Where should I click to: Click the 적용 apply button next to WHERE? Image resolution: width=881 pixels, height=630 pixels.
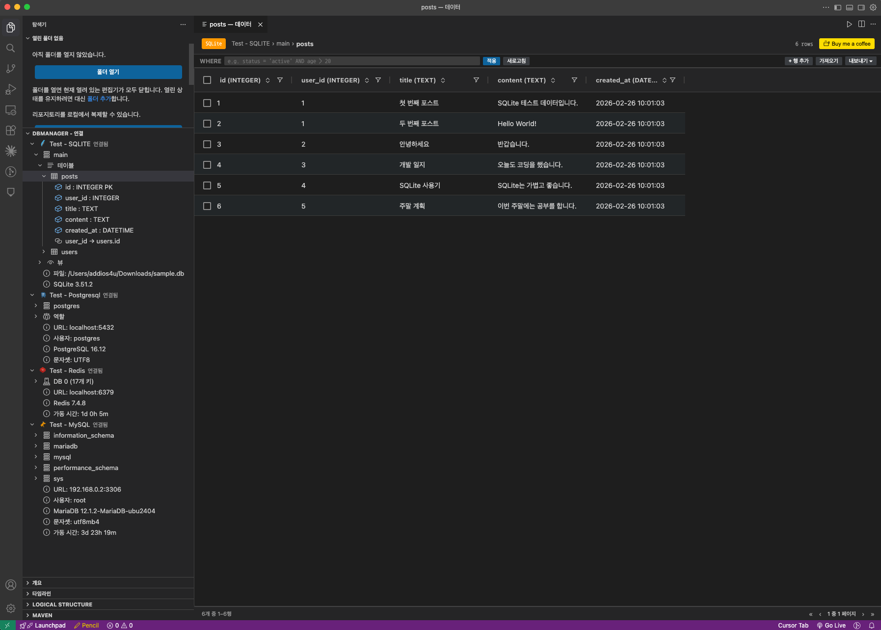pos(491,61)
